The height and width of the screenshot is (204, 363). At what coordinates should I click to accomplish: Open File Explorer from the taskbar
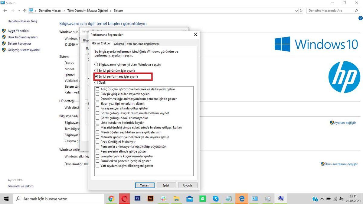[x=176, y=199]
